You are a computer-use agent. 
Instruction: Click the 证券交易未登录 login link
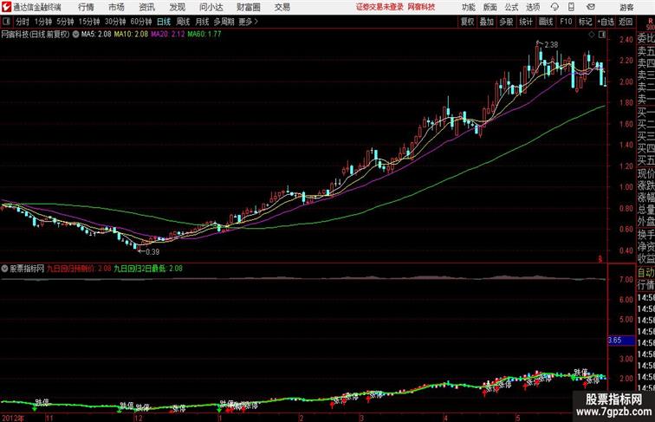[379, 7]
